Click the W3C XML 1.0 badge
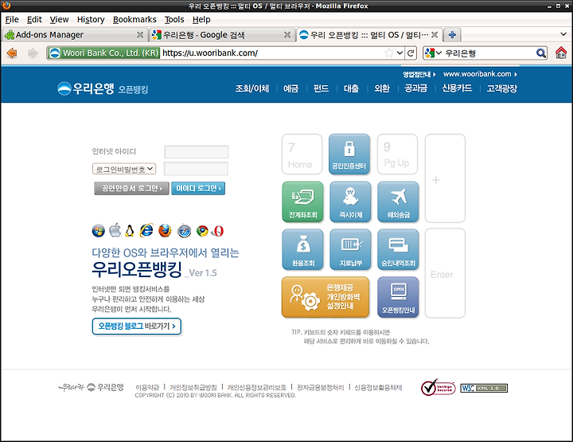Screen dimensions: 573x442 click(x=484, y=388)
